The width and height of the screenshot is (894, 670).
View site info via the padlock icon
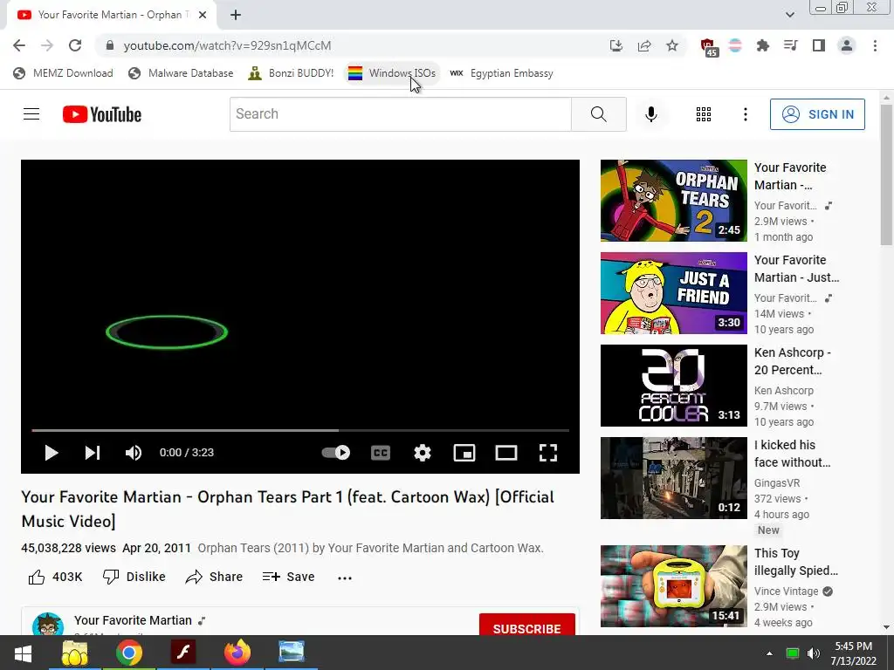[110, 45]
